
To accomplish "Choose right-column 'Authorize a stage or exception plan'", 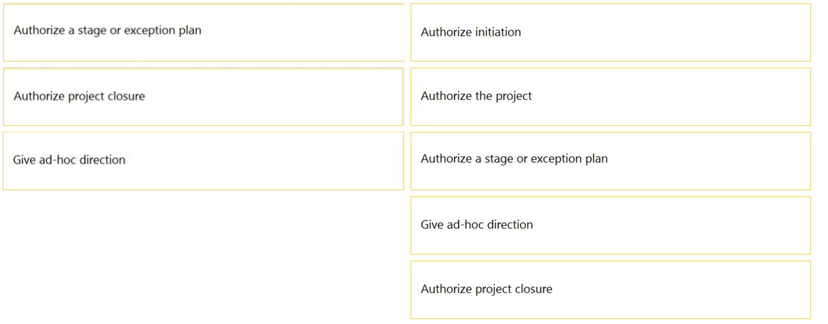I will [611, 161].
